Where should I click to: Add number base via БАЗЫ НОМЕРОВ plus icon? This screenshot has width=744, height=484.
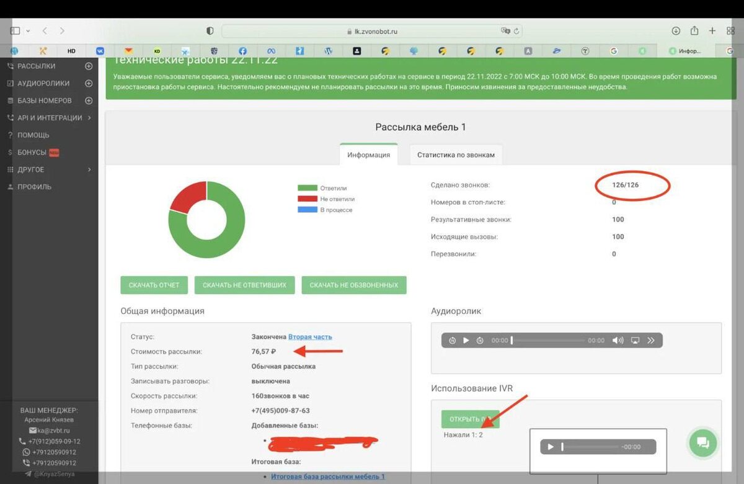[89, 101]
